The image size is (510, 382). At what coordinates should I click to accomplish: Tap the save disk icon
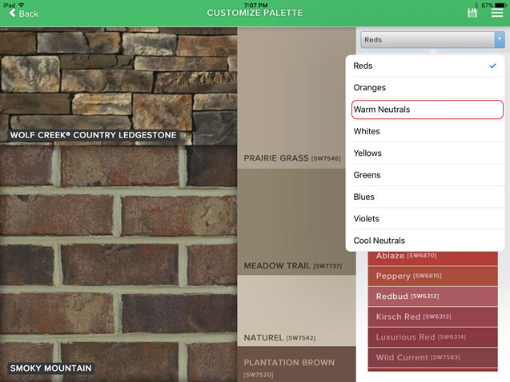(472, 13)
